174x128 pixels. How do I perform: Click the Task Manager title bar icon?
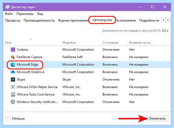[7, 7]
